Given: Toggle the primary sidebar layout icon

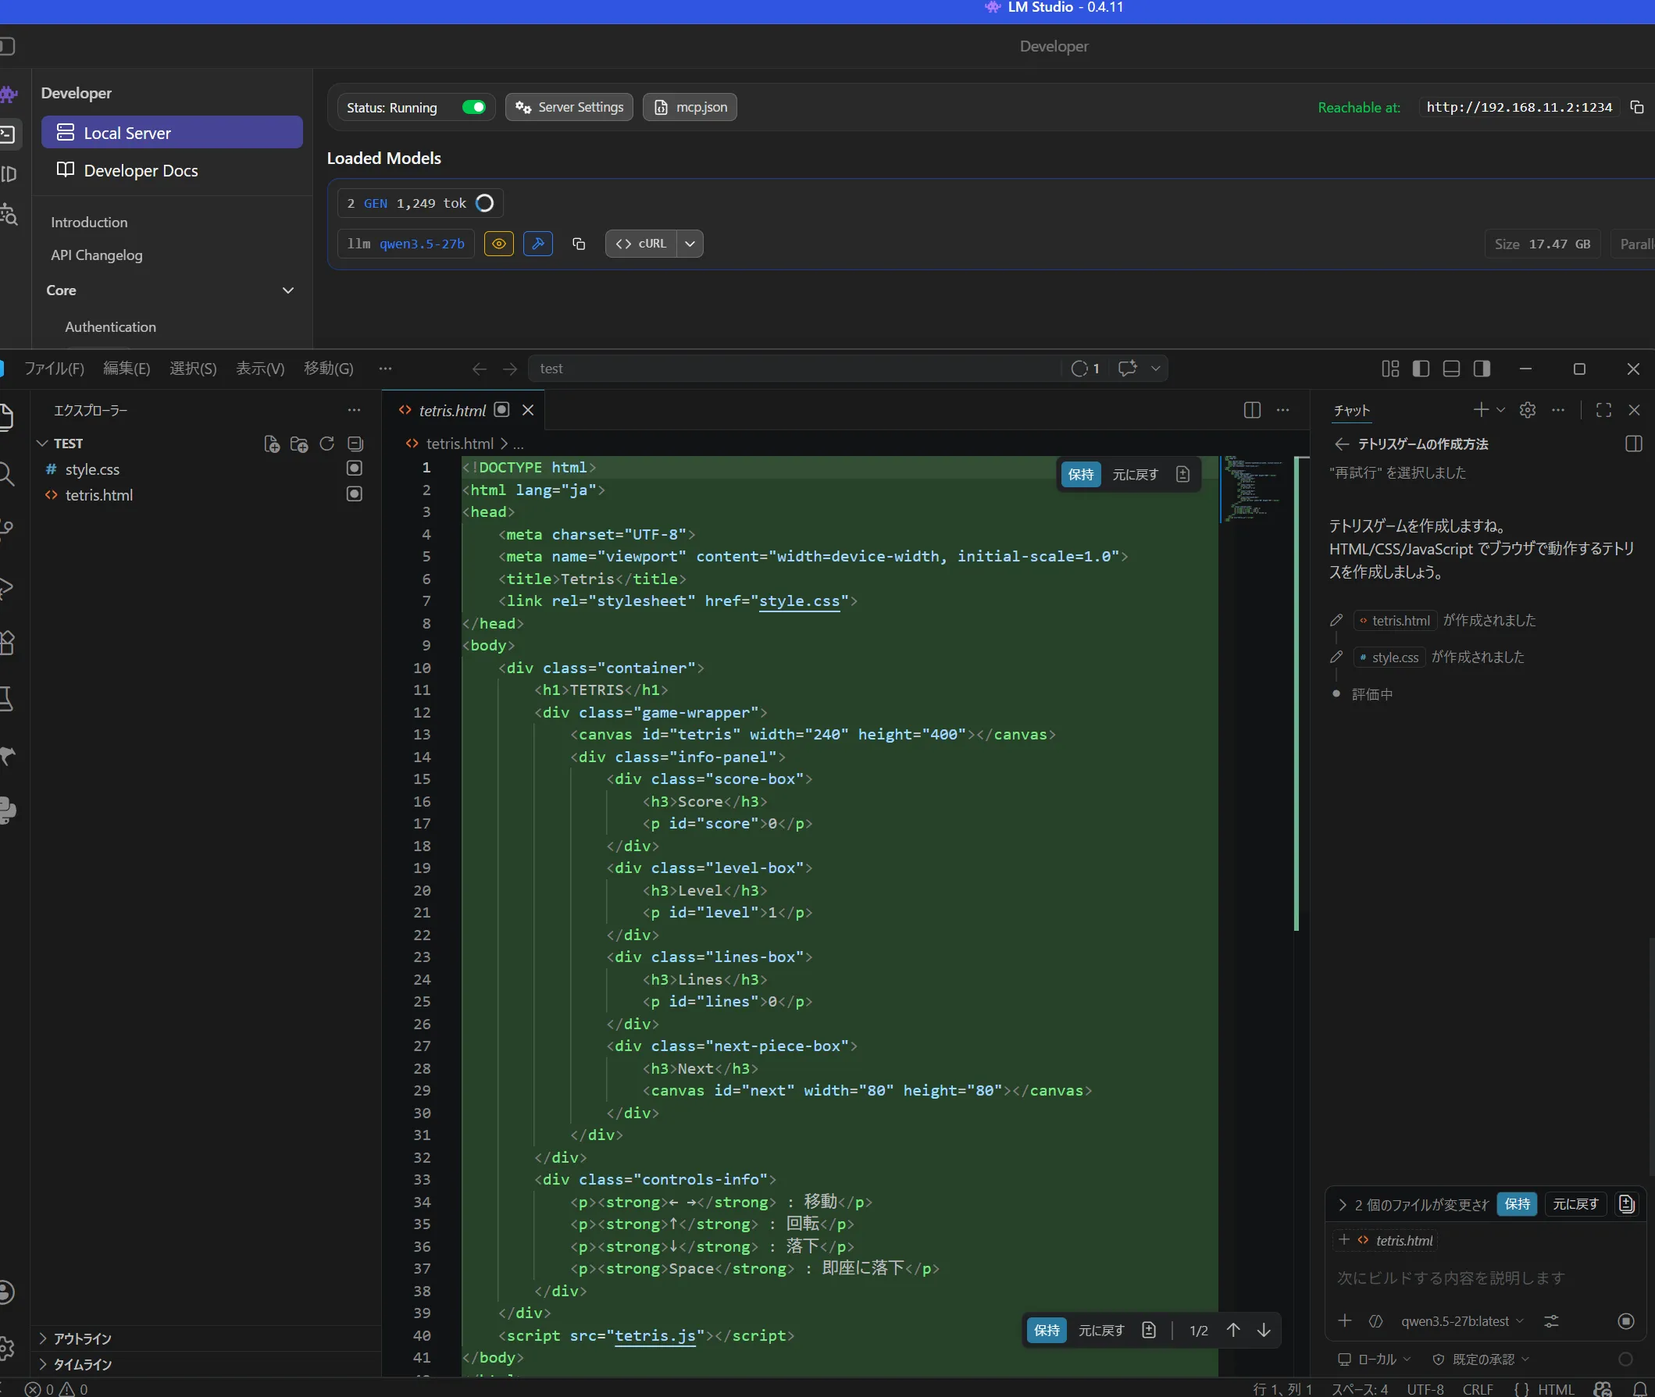Looking at the screenshot, I should pyautogui.click(x=1421, y=369).
